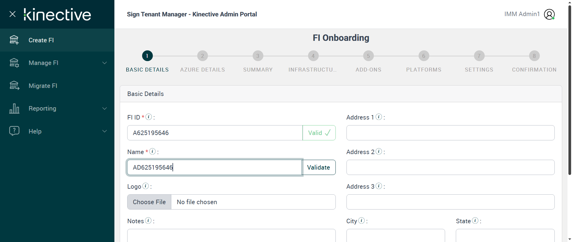Go to step 2 Azure Details
The height and width of the screenshot is (242, 572).
[203, 56]
